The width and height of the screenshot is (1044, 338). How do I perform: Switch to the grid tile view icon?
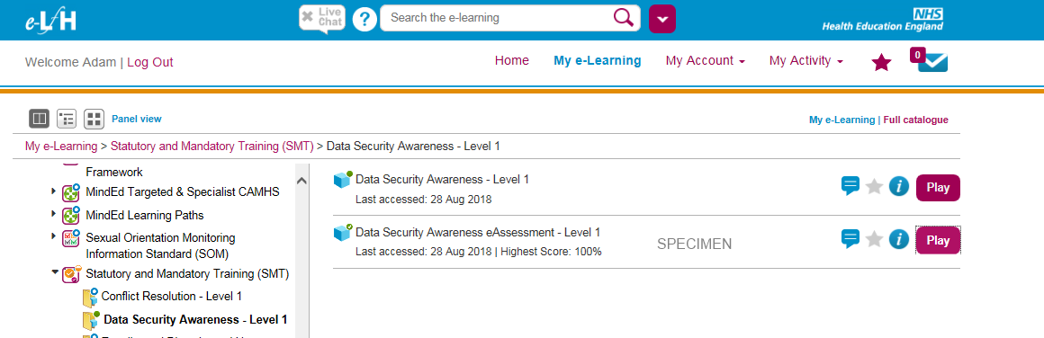pyautogui.click(x=94, y=119)
